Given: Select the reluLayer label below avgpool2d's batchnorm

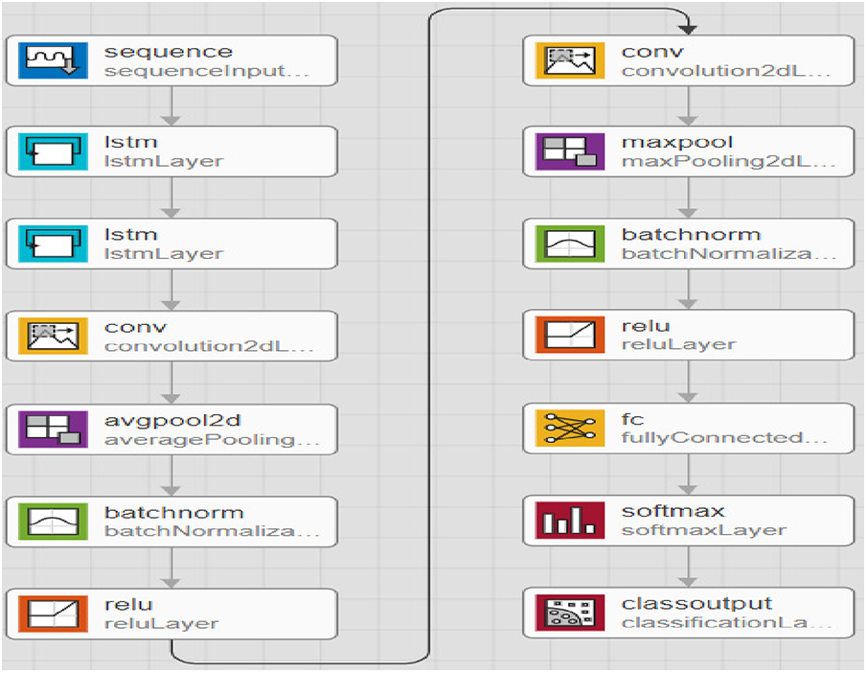Looking at the screenshot, I should tap(161, 624).
